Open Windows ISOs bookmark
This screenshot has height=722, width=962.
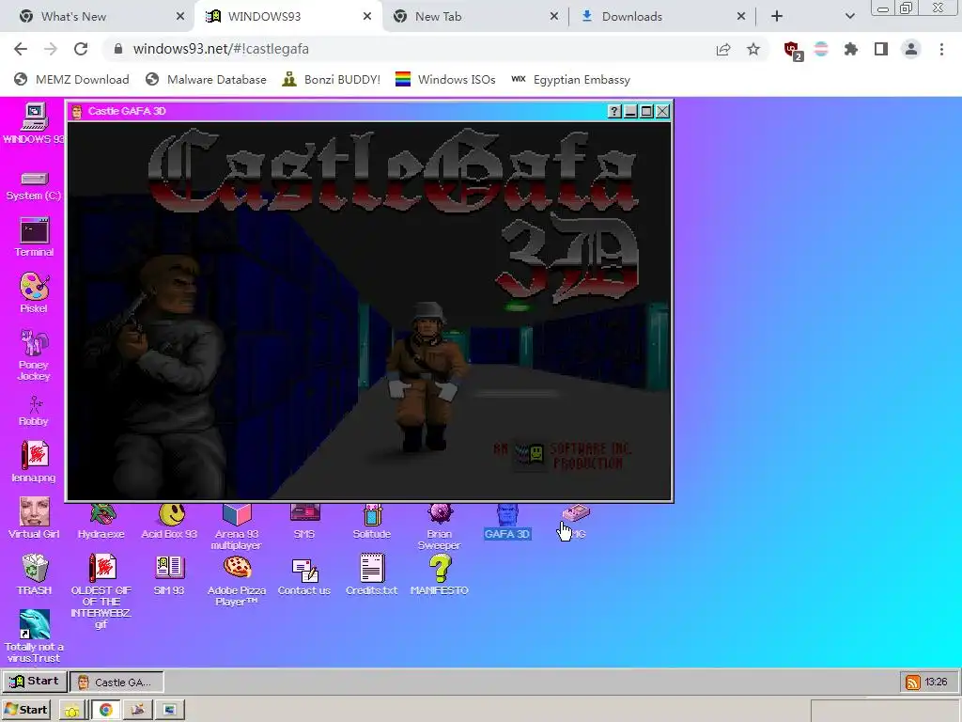pos(445,80)
